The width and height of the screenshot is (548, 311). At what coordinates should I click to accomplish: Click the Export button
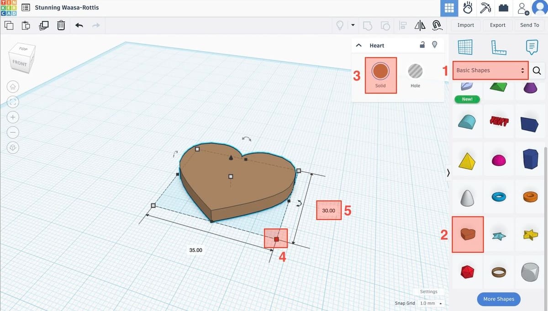(497, 25)
